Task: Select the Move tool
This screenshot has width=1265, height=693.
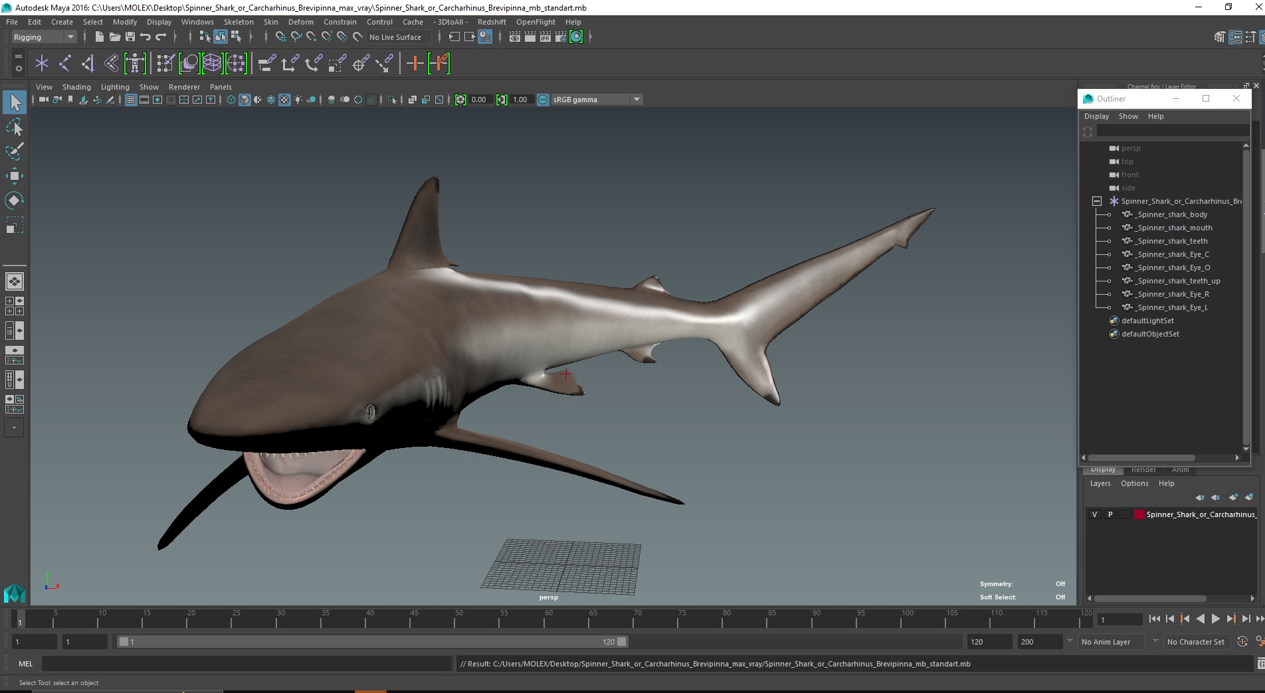Action: (x=15, y=176)
